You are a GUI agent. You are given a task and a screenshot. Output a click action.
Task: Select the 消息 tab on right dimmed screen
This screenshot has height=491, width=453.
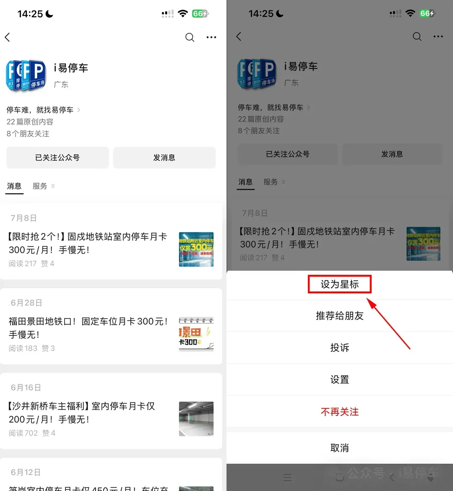[x=245, y=182]
